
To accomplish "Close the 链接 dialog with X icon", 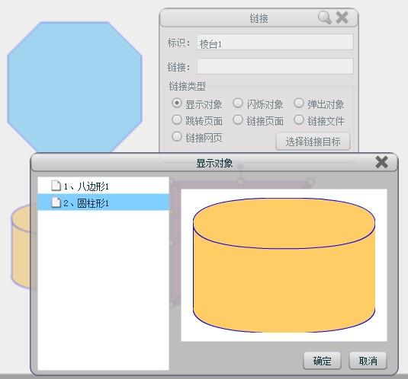I will [342, 18].
